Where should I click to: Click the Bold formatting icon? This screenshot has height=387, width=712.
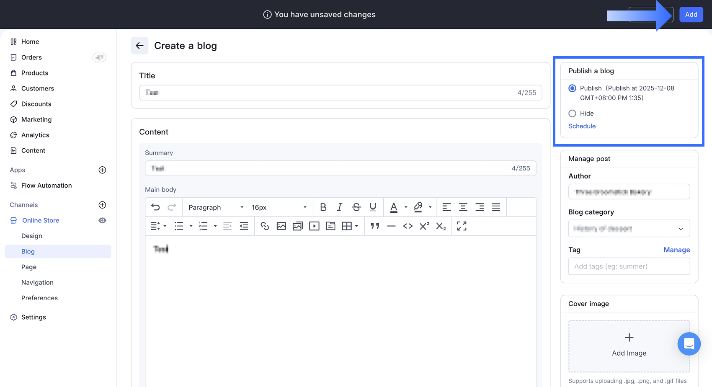(323, 207)
